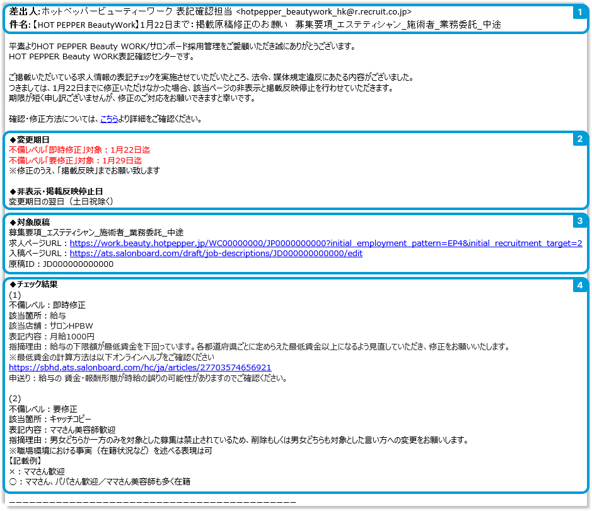The height and width of the screenshot is (511, 592).
Task: Click the sender email address hotpepper_beautywork_hk@r.recruit.co.jp
Action: [x=324, y=12]
